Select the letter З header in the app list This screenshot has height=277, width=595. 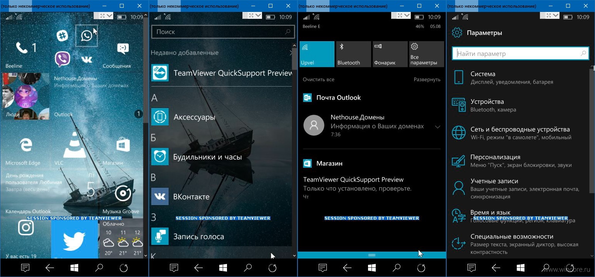[x=153, y=217]
